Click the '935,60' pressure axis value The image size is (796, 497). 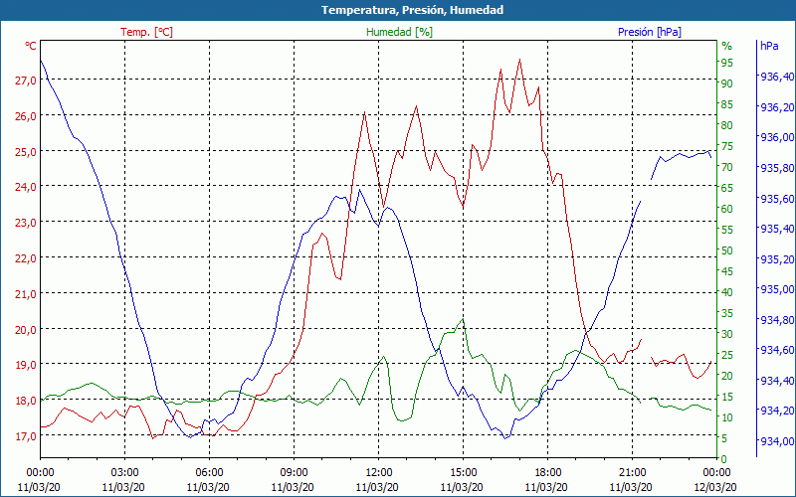(x=777, y=198)
